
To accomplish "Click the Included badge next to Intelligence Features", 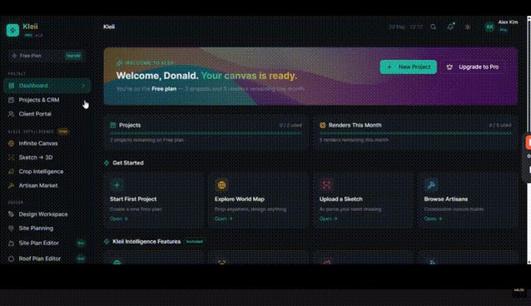I will tap(195, 241).
